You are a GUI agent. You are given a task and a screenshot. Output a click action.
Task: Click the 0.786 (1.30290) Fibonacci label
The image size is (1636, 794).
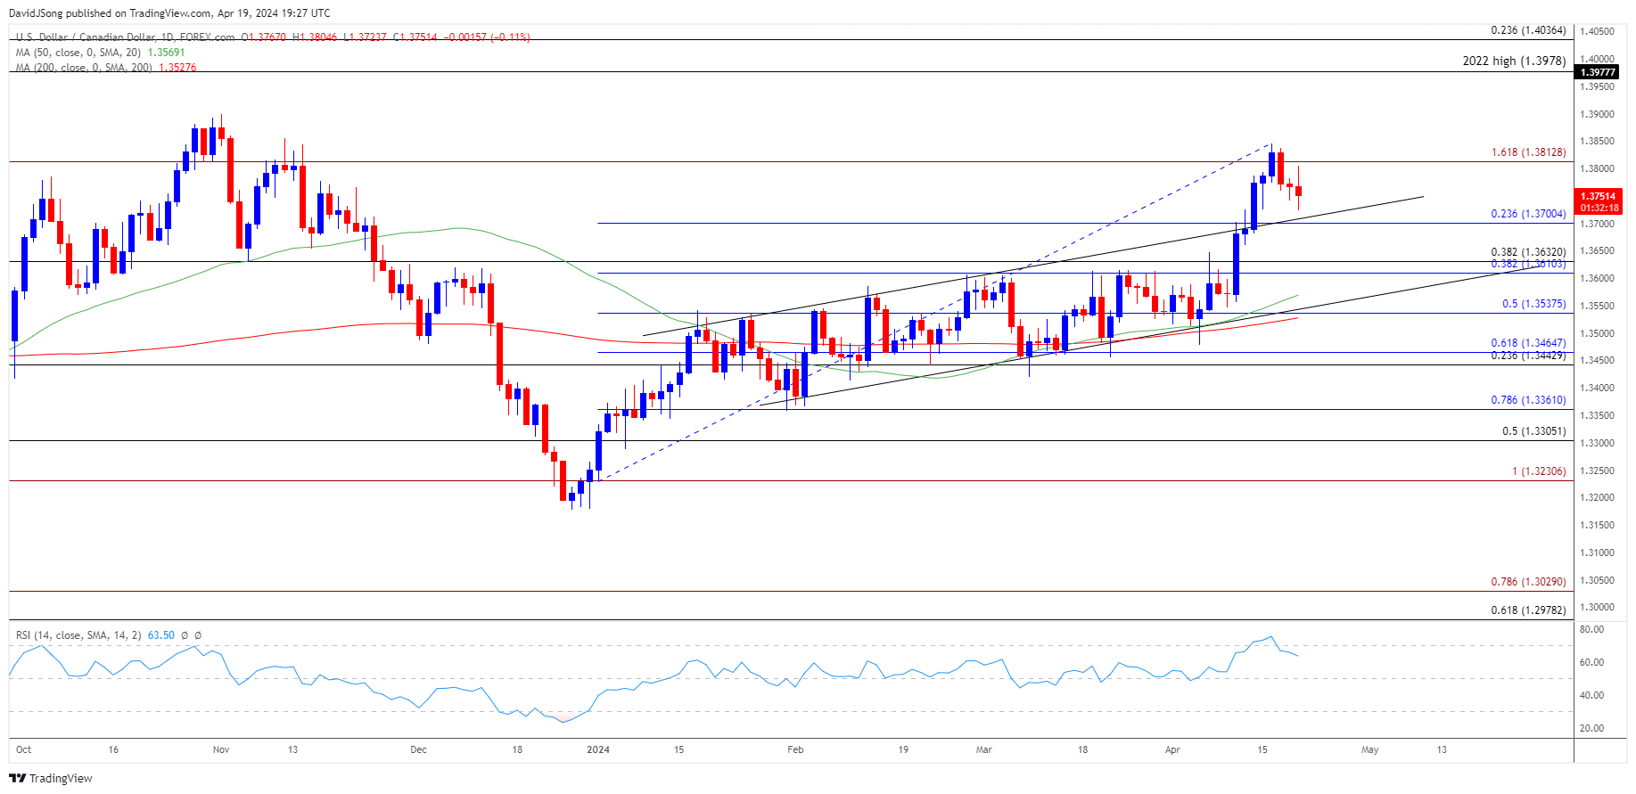[1528, 582]
